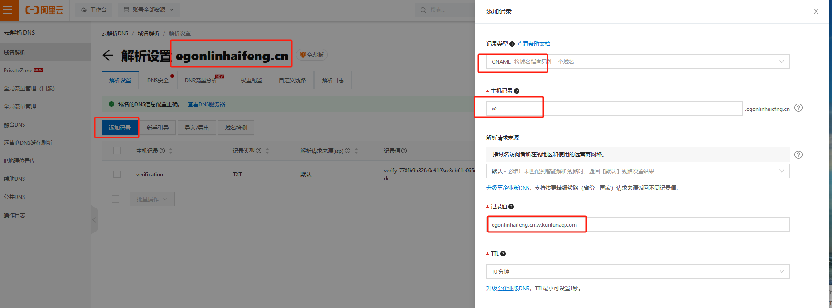Click the question icon right of host record field
The width and height of the screenshot is (832, 308).
click(x=798, y=108)
